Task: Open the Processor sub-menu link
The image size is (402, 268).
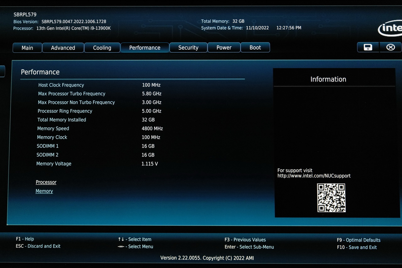Action: [x=46, y=182]
